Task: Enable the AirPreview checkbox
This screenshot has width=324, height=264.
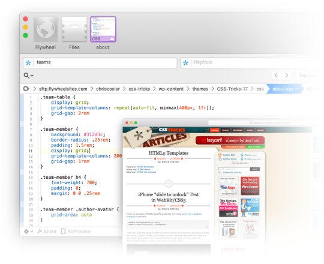Action: [63, 232]
